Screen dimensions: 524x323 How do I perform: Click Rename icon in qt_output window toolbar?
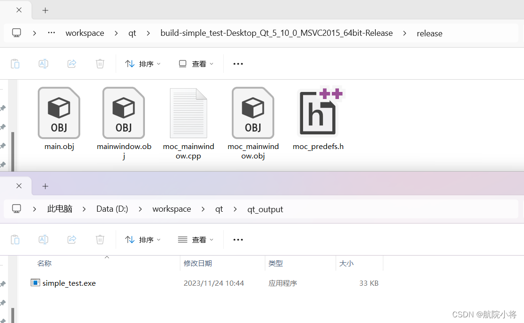43,240
